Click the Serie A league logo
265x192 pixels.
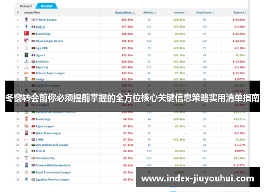click(x=26, y=27)
